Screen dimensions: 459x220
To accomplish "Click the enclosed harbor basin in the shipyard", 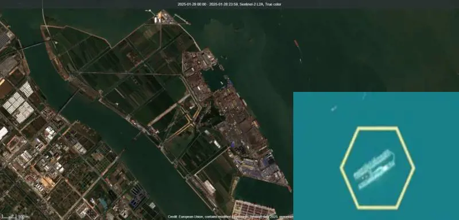I will coord(213,79).
